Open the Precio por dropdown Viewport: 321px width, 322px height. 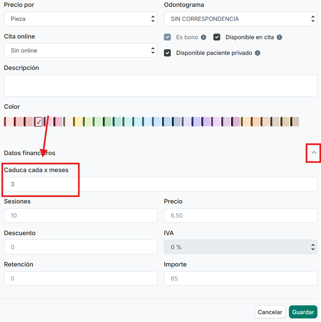pyautogui.click(x=80, y=19)
